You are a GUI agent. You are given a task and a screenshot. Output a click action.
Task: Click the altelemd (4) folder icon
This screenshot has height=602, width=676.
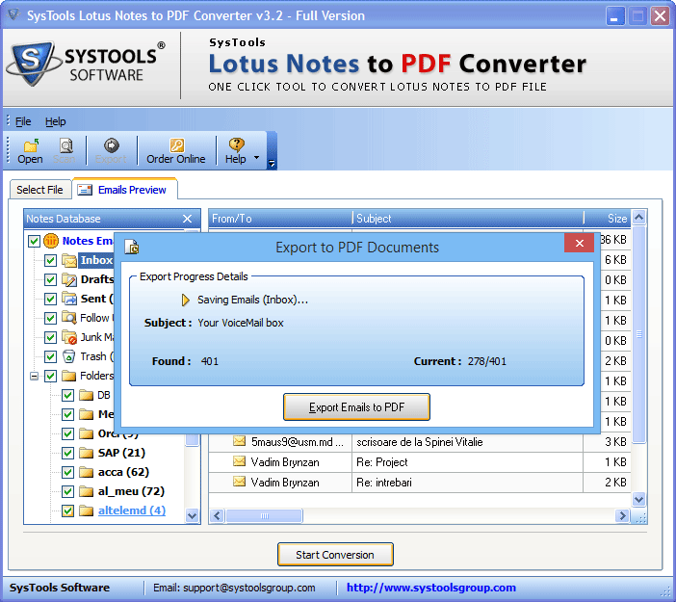click(87, 510)
